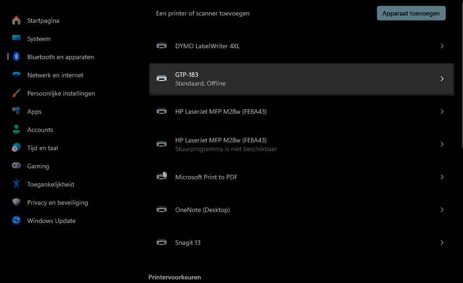Switch to Tijd en taal settings

[42, 148]
